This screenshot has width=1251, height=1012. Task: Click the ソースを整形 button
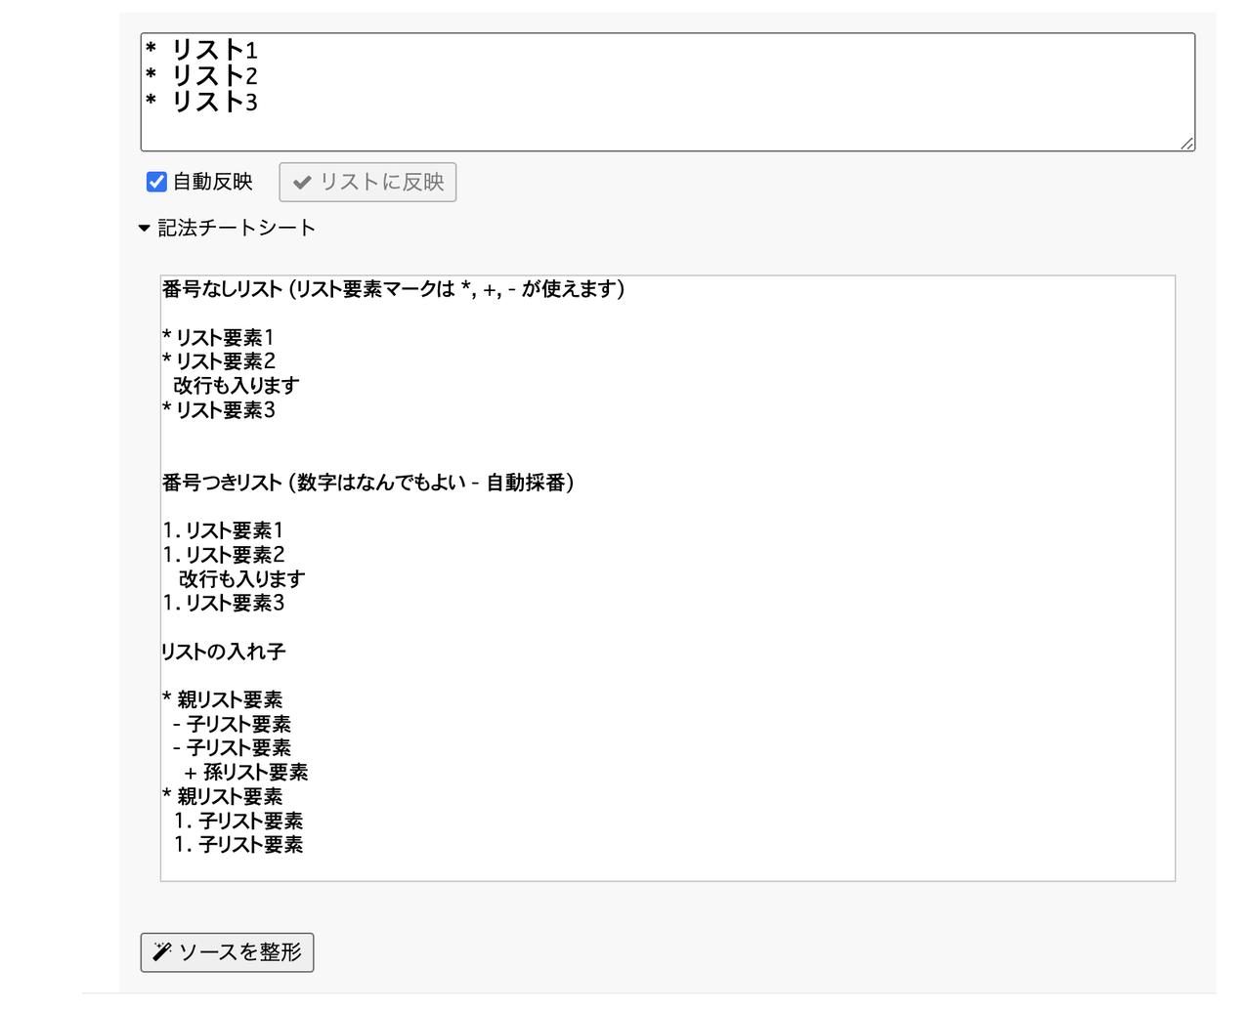(227, 952)
